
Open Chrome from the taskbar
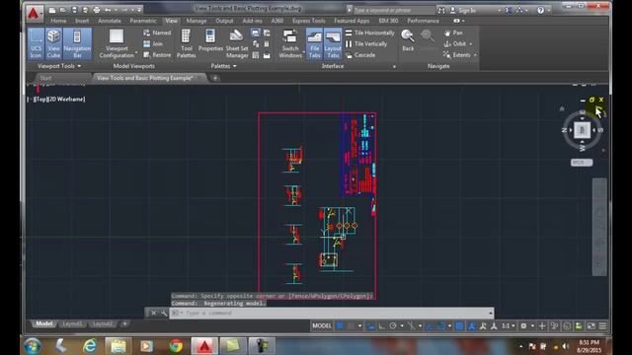coord(176,346)
